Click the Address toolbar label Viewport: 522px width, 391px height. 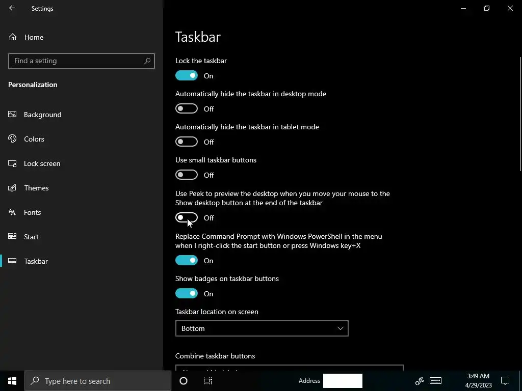[x=309, y=381]
